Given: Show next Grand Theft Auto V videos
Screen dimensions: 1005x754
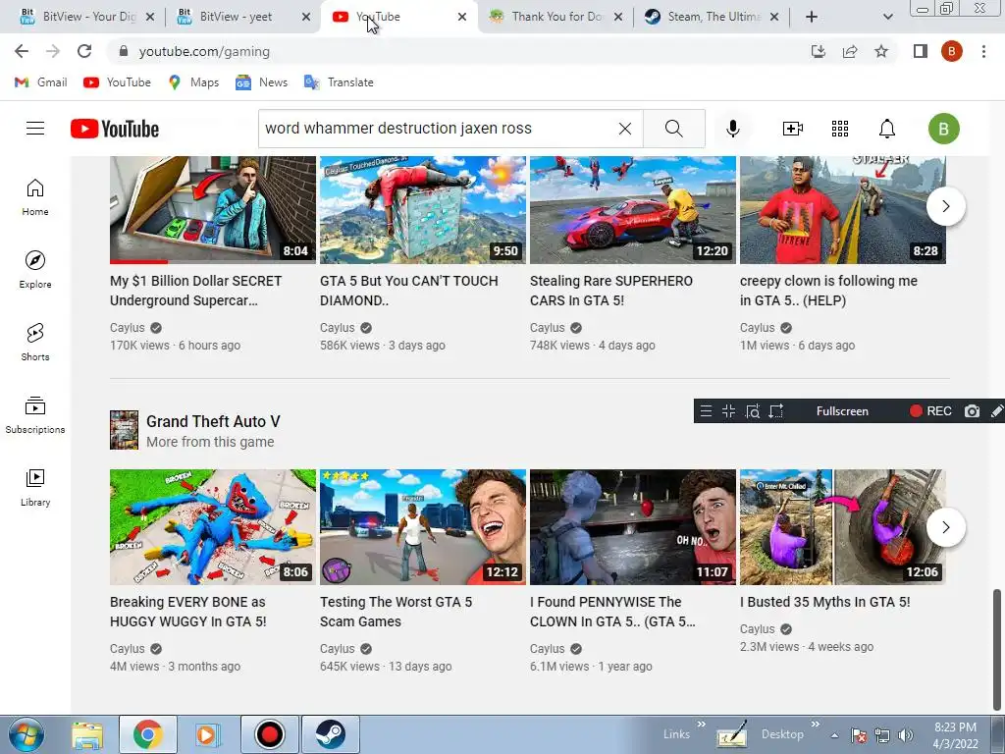Looking at the screenshot, I should (x=945, y=527).
